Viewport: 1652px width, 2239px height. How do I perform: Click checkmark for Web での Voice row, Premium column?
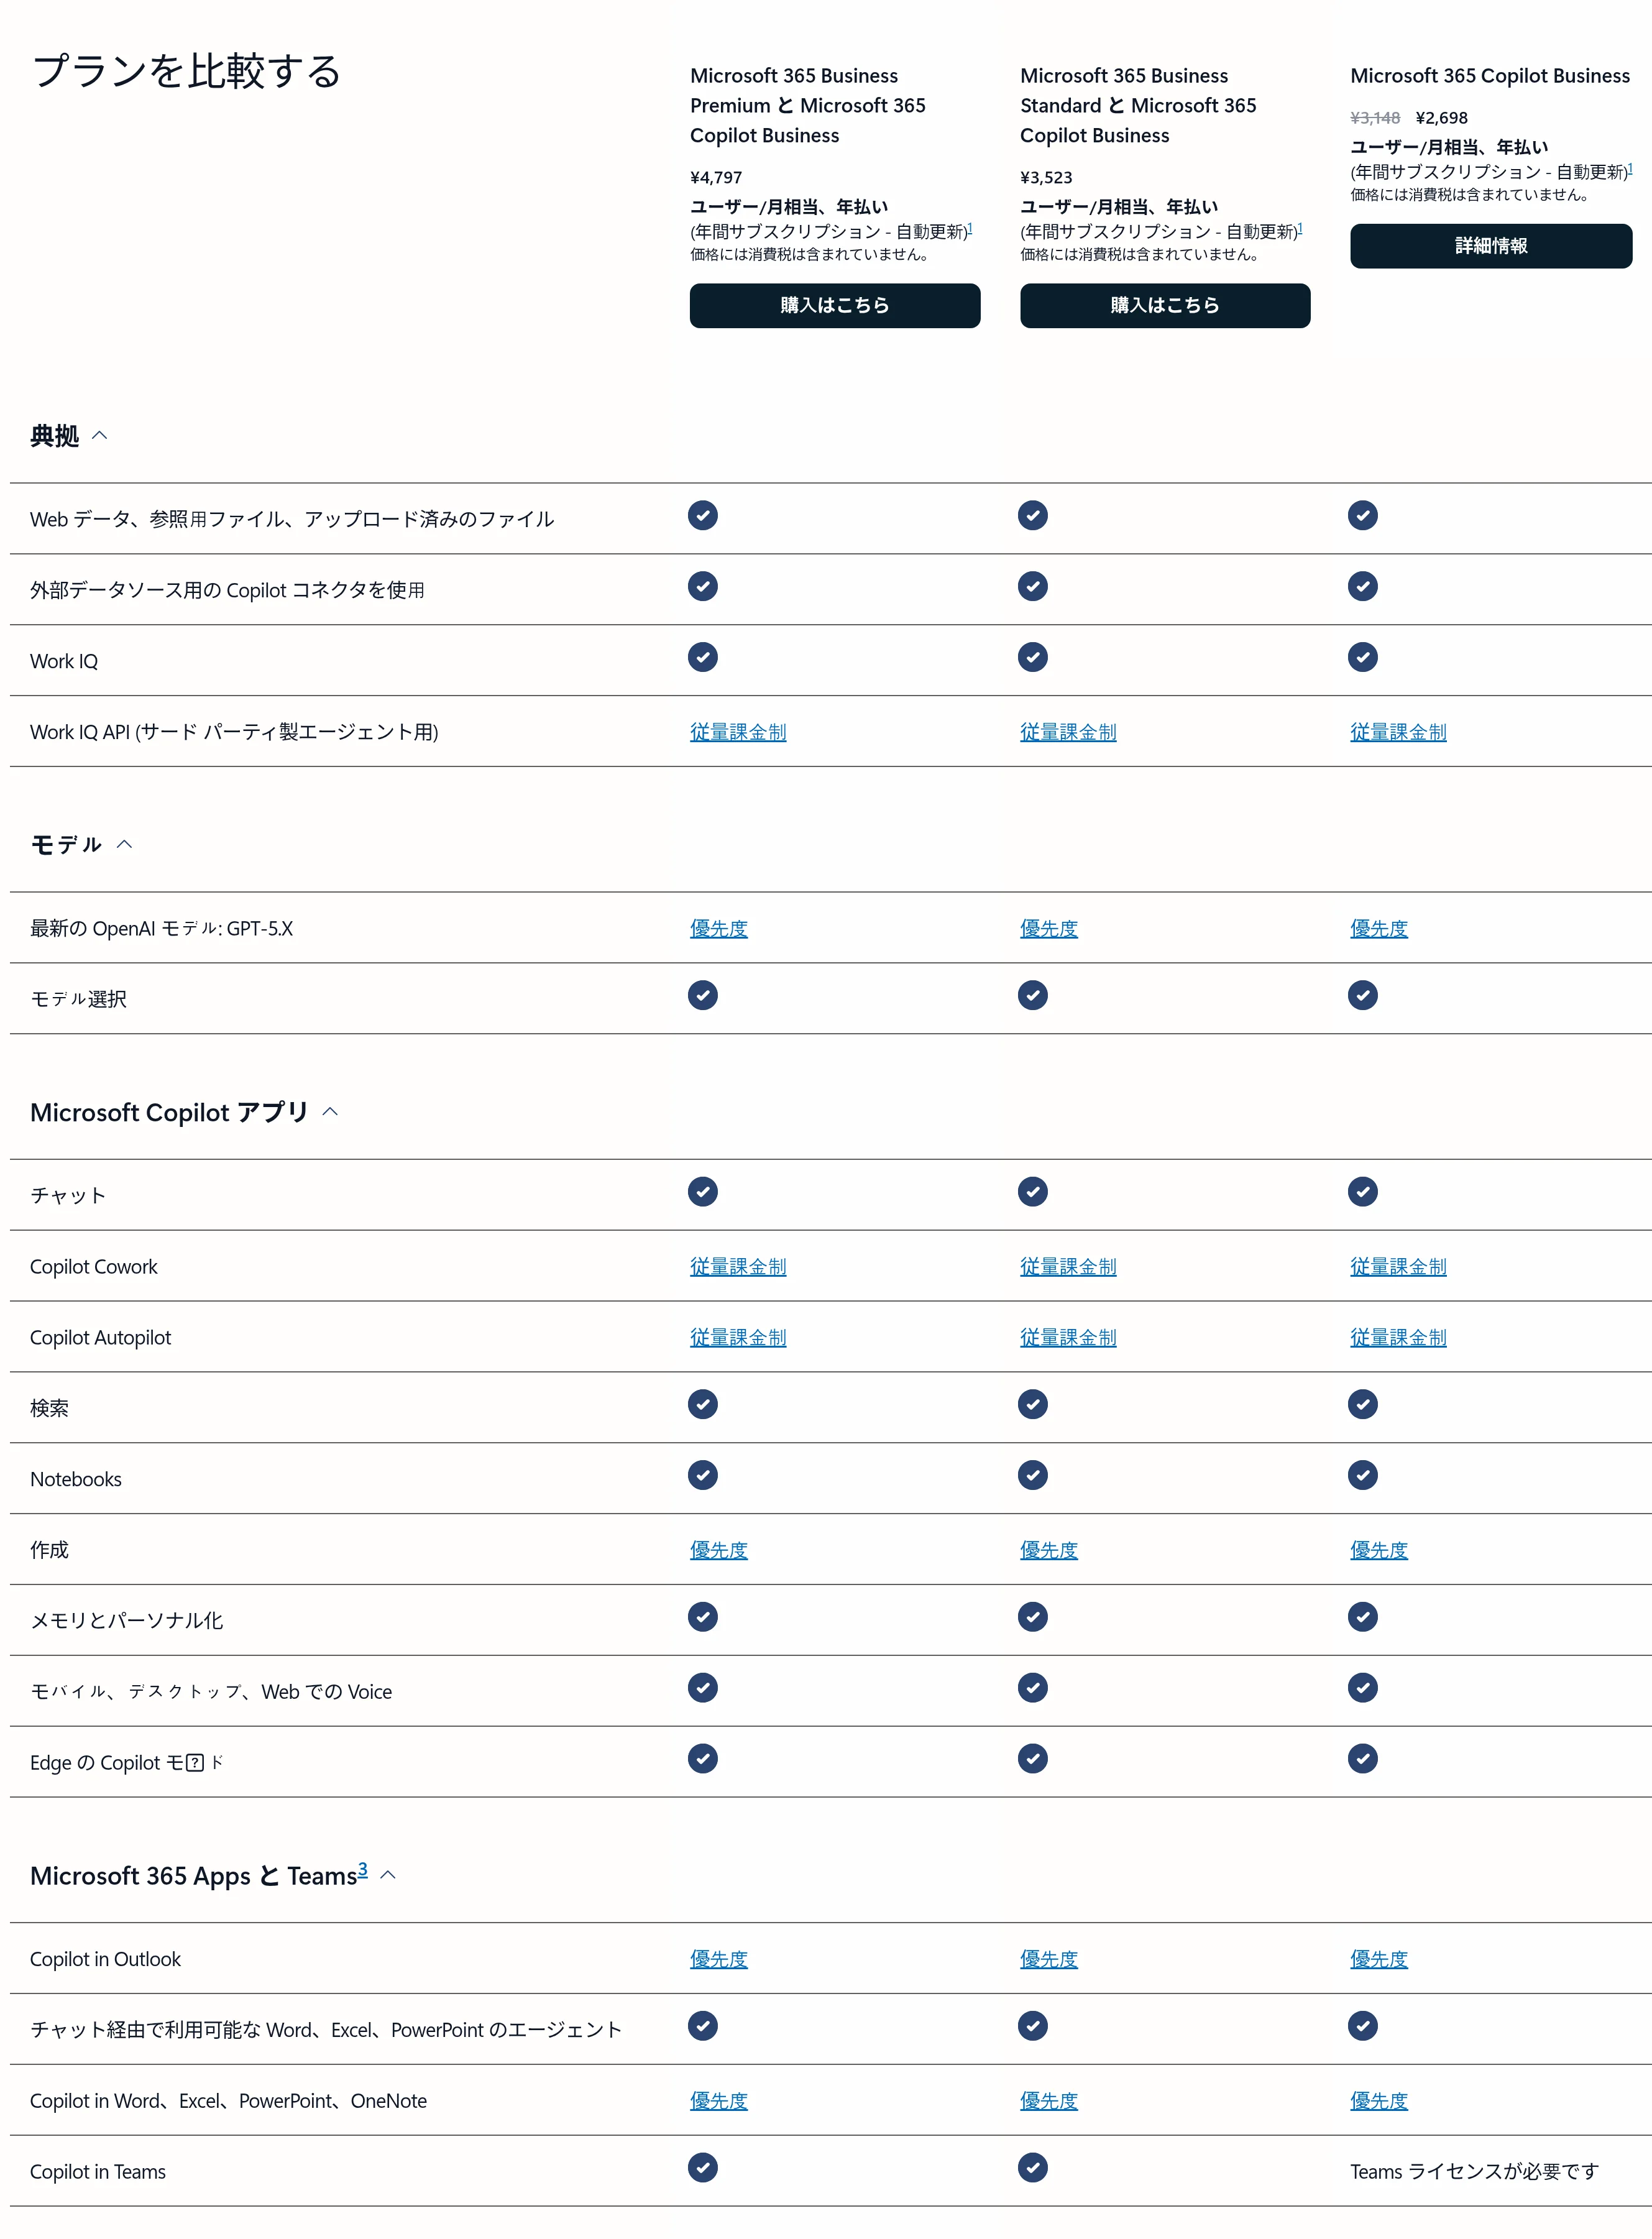click(703, 1689)
